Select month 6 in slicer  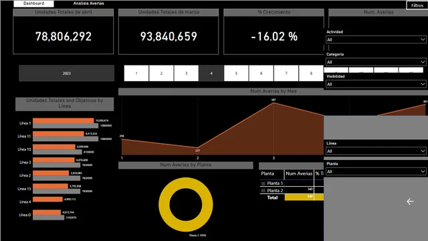click(261, 73)
